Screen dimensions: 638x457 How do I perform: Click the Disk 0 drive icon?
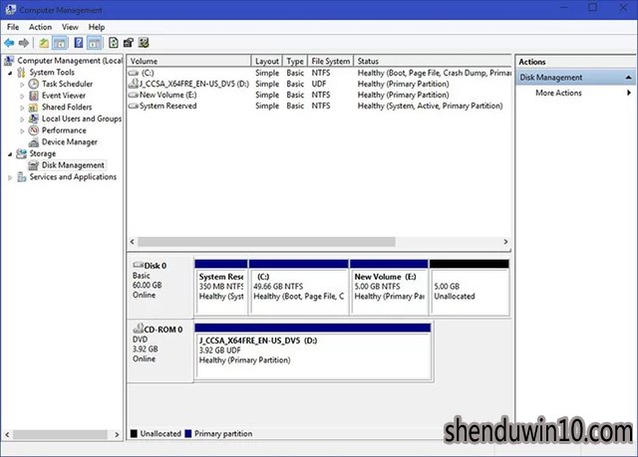[x=138, y=265]
